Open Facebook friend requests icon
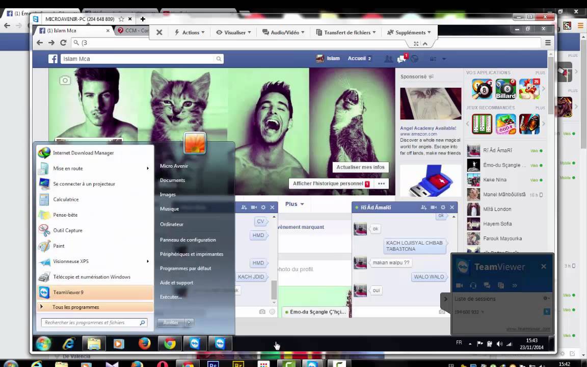587x367 pixels. pyautogui.click(x=389, y=59)
